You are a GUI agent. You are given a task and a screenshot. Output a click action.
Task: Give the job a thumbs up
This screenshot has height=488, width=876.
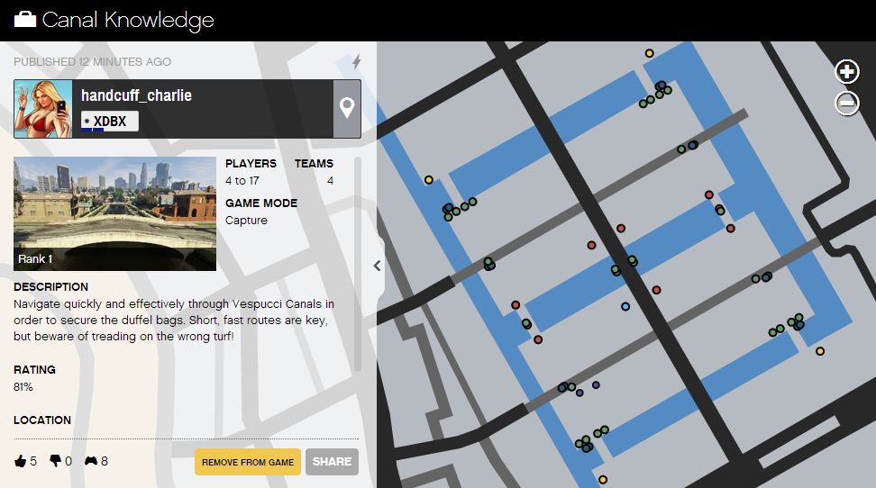[x=20, y=462]
